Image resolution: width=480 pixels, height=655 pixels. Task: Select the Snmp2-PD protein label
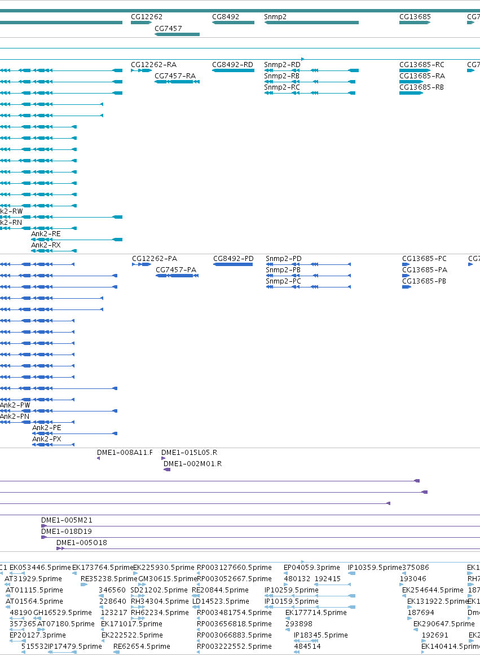284,259
